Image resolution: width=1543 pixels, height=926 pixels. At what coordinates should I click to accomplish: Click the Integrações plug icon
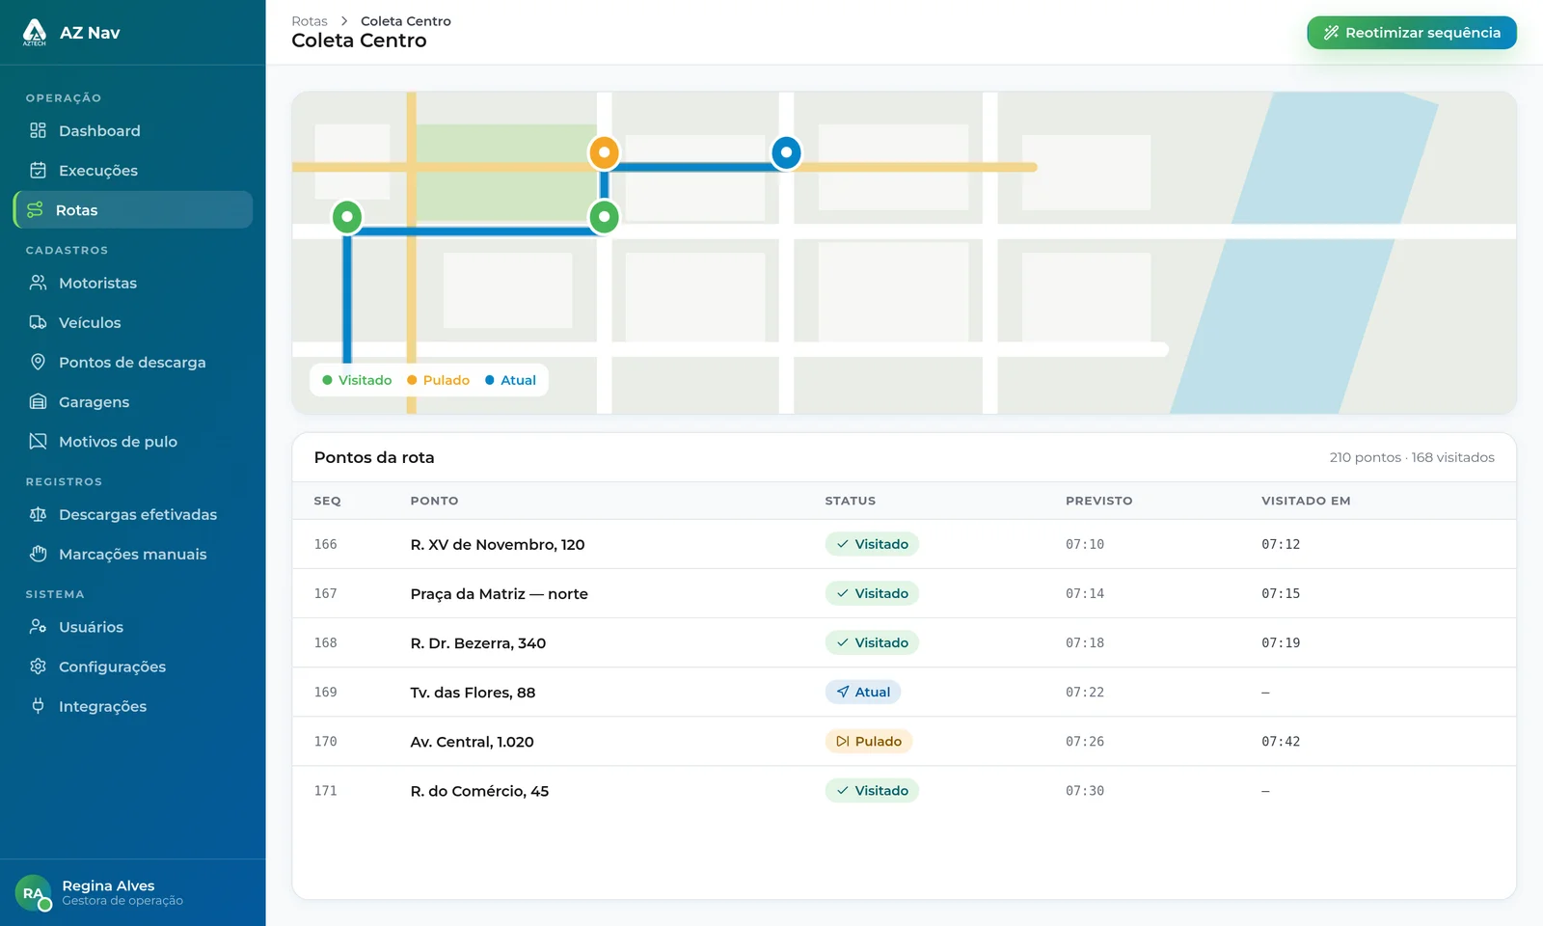(x=38, y=705)
